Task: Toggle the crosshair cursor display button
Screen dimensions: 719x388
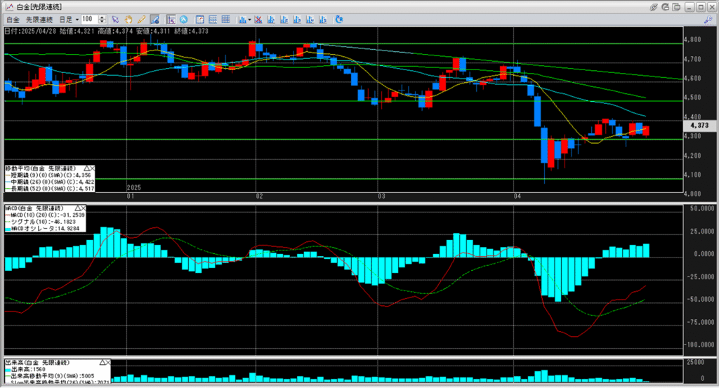Action: [x=171, y=19]
